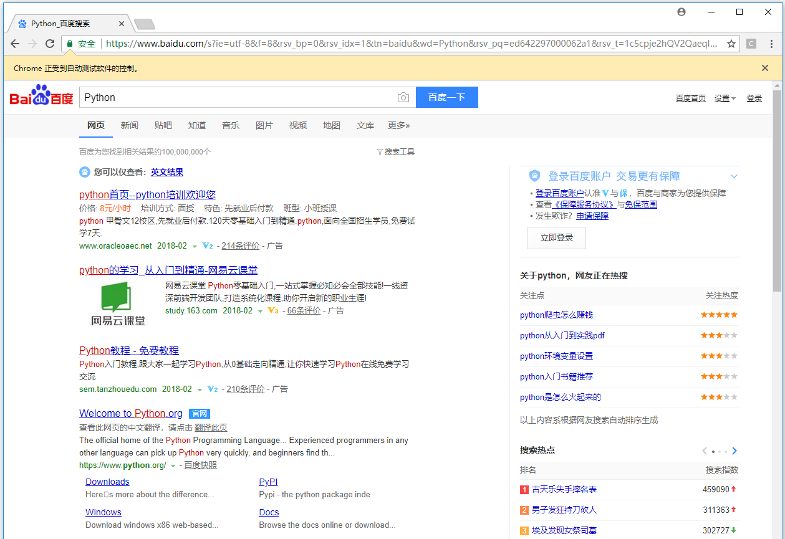Click the 搜索工具 filter
The height and width of the screenshot is (539, 785).
pyautogui.click(x=395, y=152)
